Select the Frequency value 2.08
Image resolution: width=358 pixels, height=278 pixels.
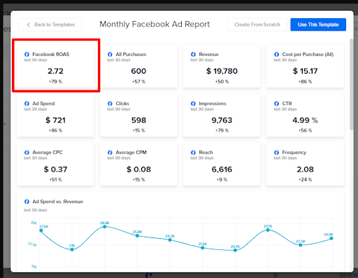pos(305,169)
